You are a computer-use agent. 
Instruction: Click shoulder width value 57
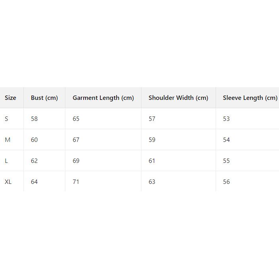point(152,119)
